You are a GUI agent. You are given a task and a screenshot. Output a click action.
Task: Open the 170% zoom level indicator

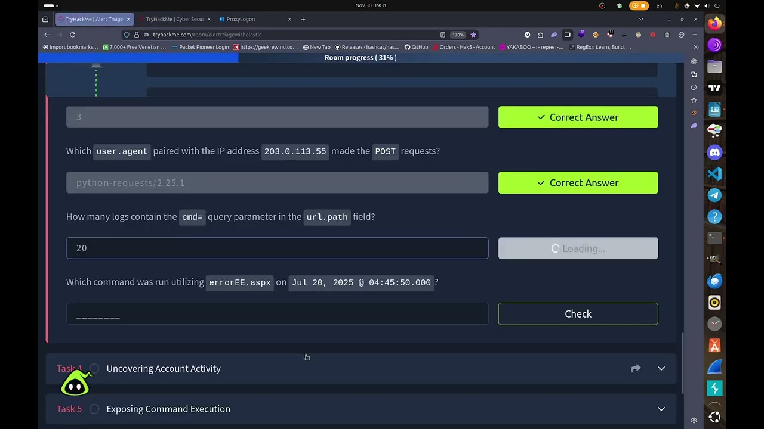pyautogui.click(x=458, y=35)
